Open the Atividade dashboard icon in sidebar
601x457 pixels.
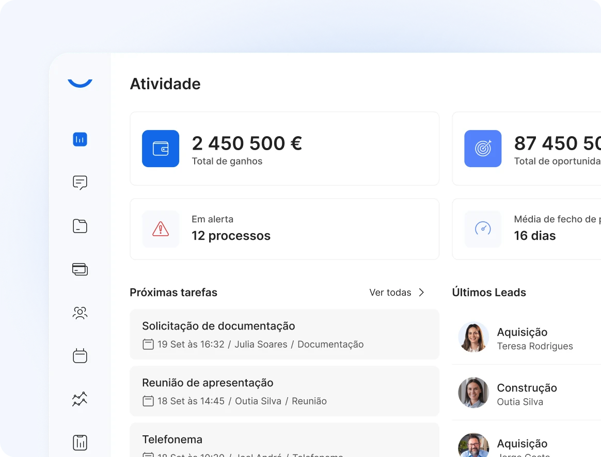(x=80, y=139)
